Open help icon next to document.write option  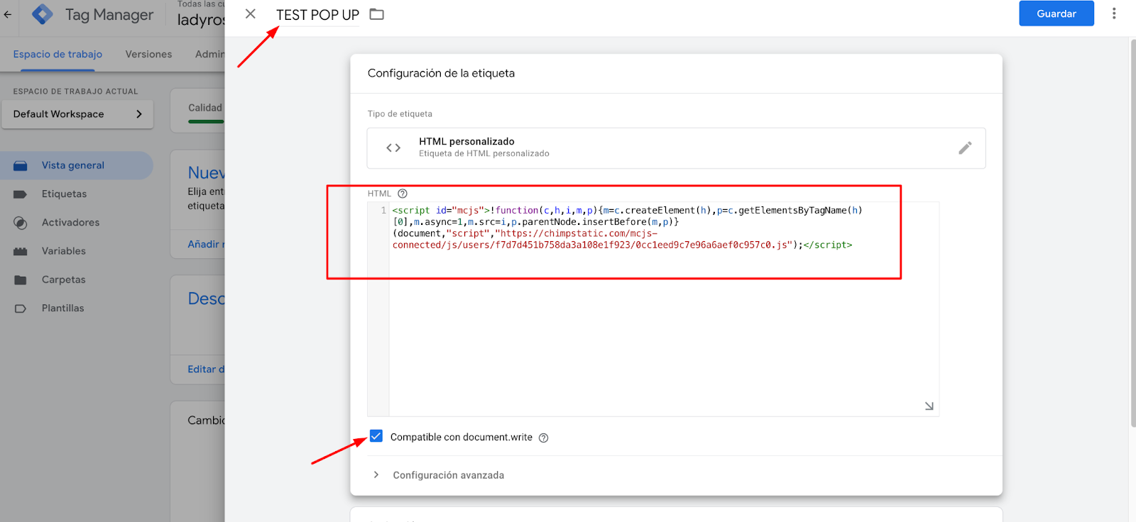[544, 438]
